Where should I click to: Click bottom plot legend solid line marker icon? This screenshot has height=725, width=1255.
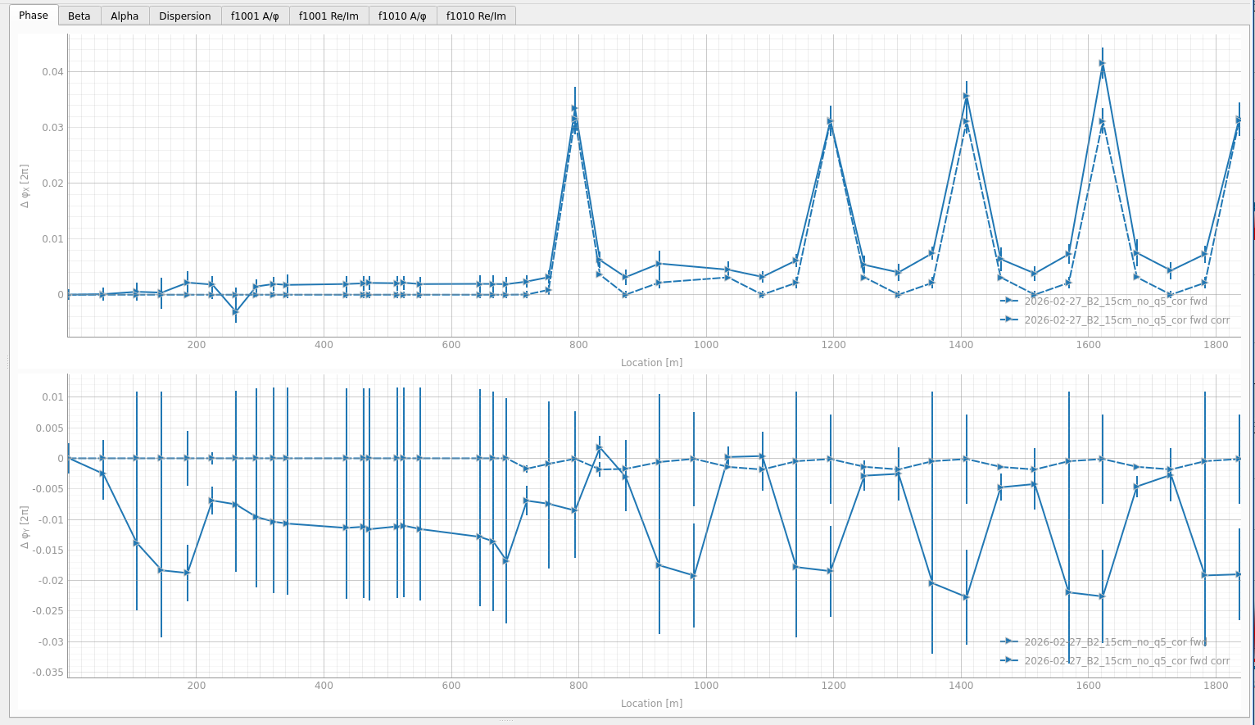coord(1008,641)
